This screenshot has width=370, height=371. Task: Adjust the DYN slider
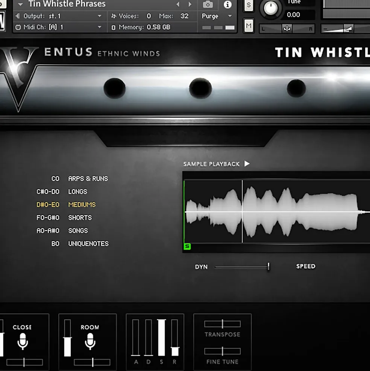click(242, 267)
